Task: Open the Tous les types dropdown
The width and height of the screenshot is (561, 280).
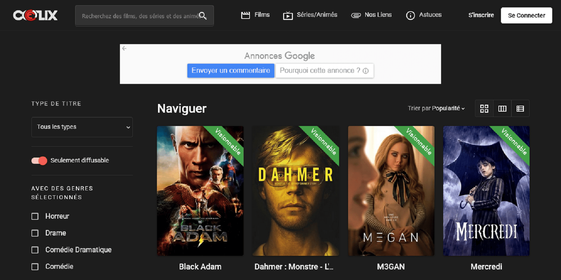Action: tap(82, 127)
